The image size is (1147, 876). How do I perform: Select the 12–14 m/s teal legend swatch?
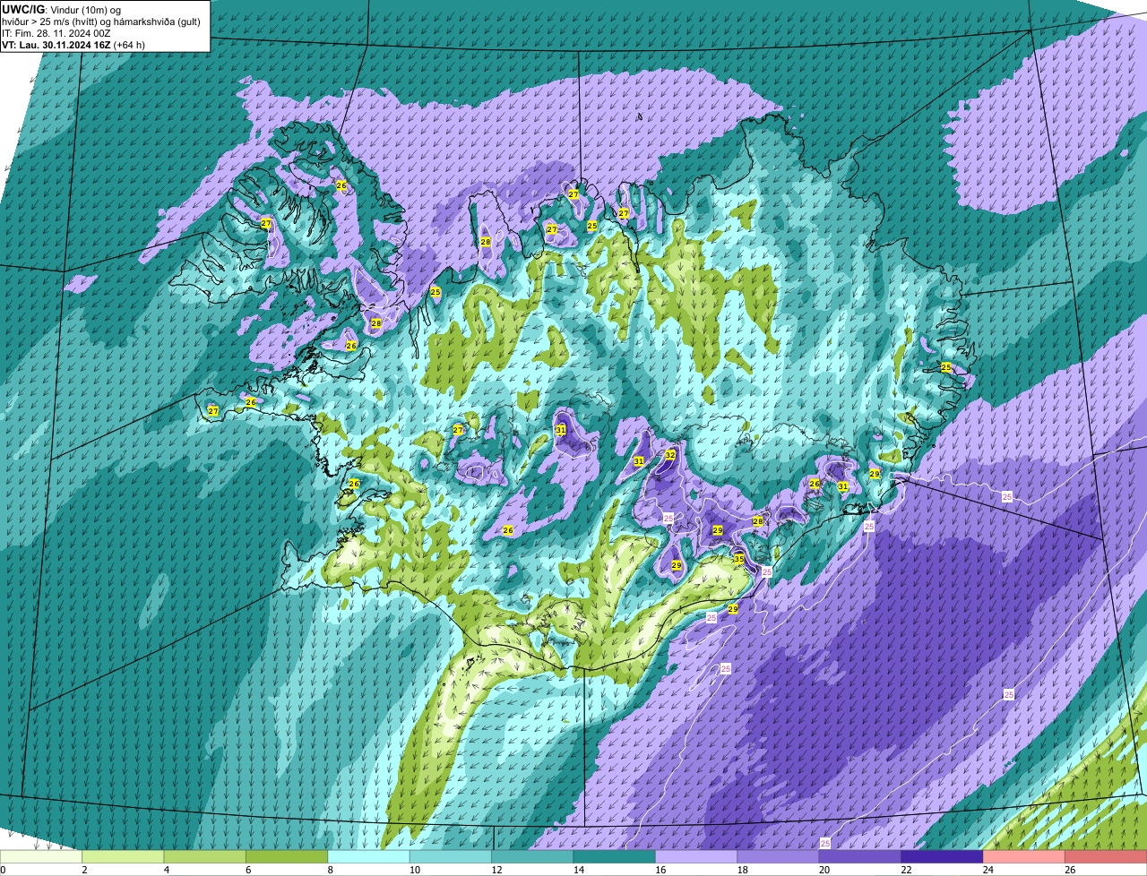click(532, 857)
